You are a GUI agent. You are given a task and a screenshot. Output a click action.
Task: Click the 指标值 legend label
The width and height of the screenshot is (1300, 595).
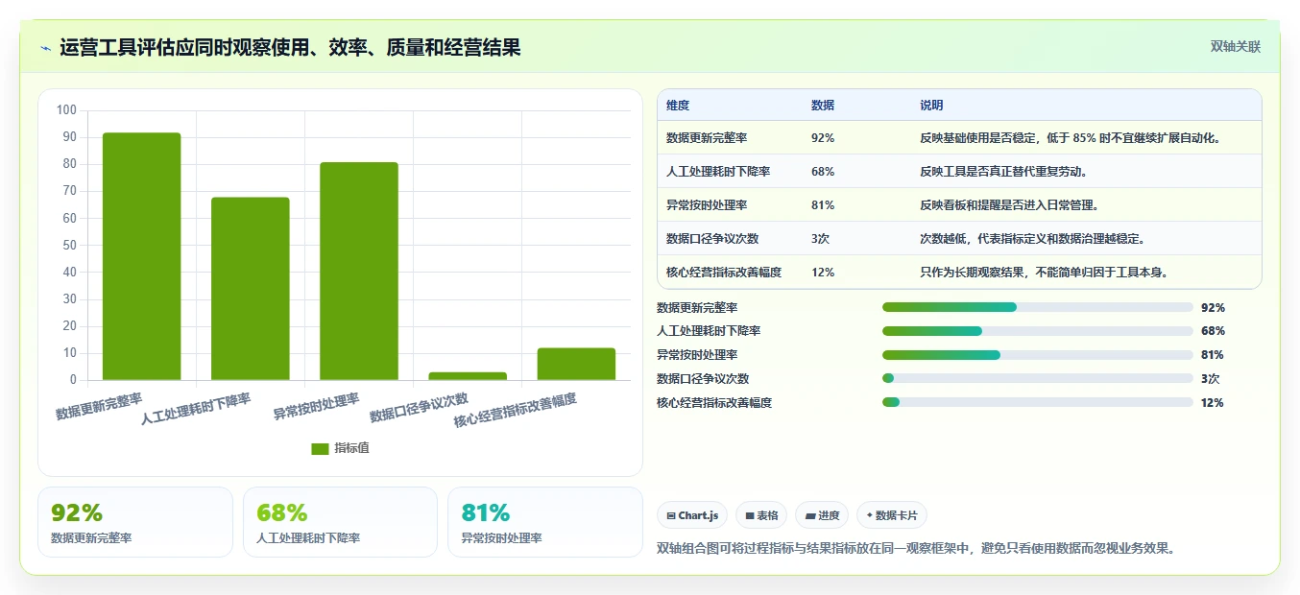tap(351, 449)
